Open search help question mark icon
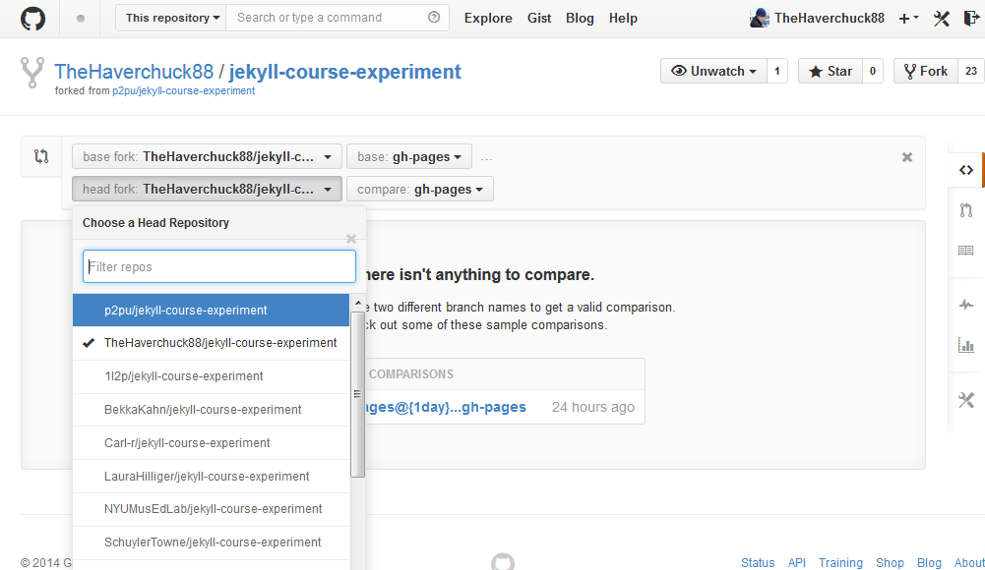 click(x=434, y=18)
